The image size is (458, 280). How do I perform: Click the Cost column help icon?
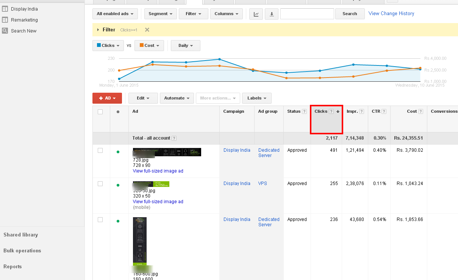point(420,112)
